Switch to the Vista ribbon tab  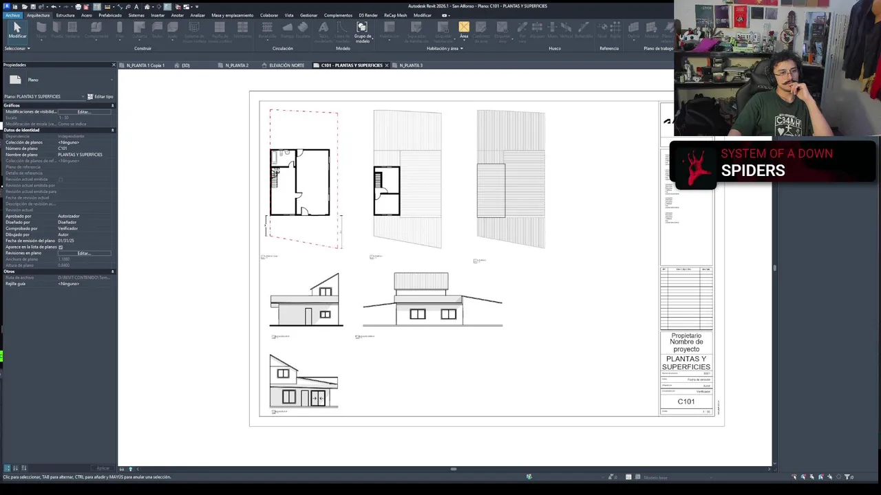[x=289, y=15]
